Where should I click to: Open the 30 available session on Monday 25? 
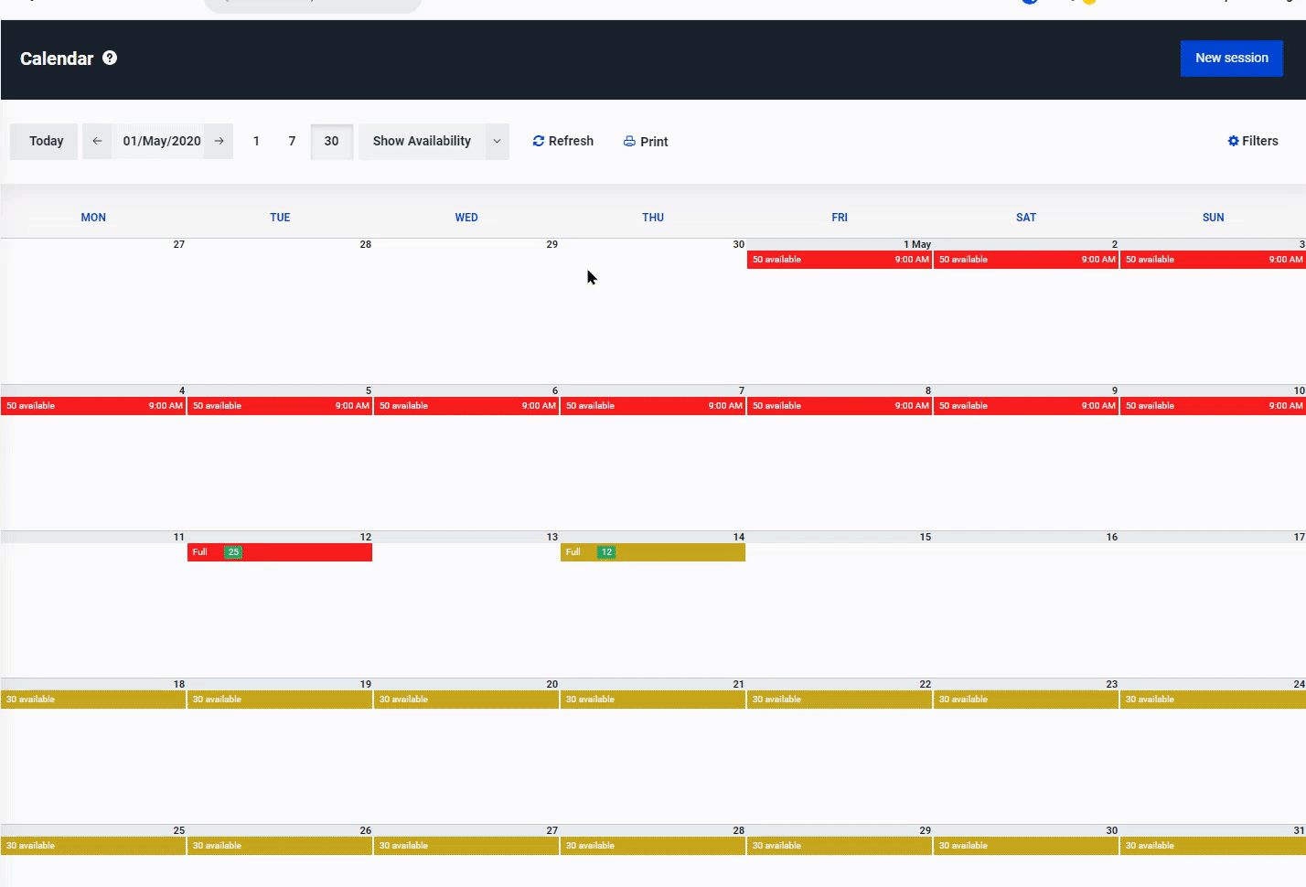[x=93, y=846]
